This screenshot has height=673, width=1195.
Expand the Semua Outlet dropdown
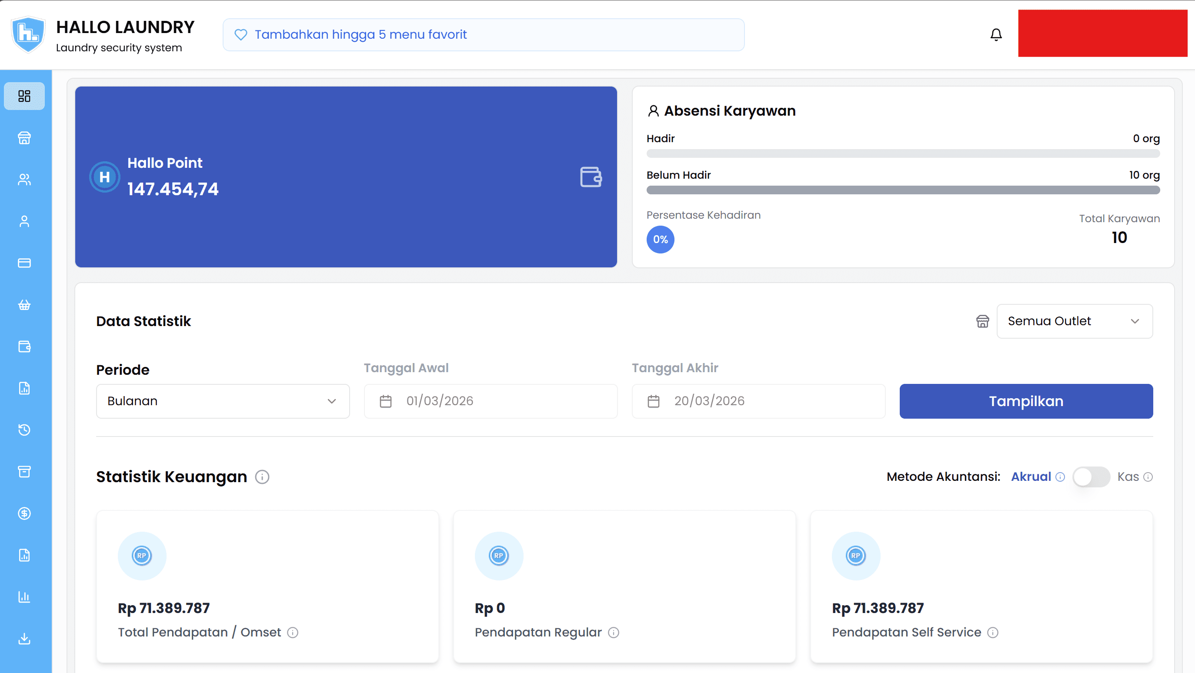click(1075, 321)
